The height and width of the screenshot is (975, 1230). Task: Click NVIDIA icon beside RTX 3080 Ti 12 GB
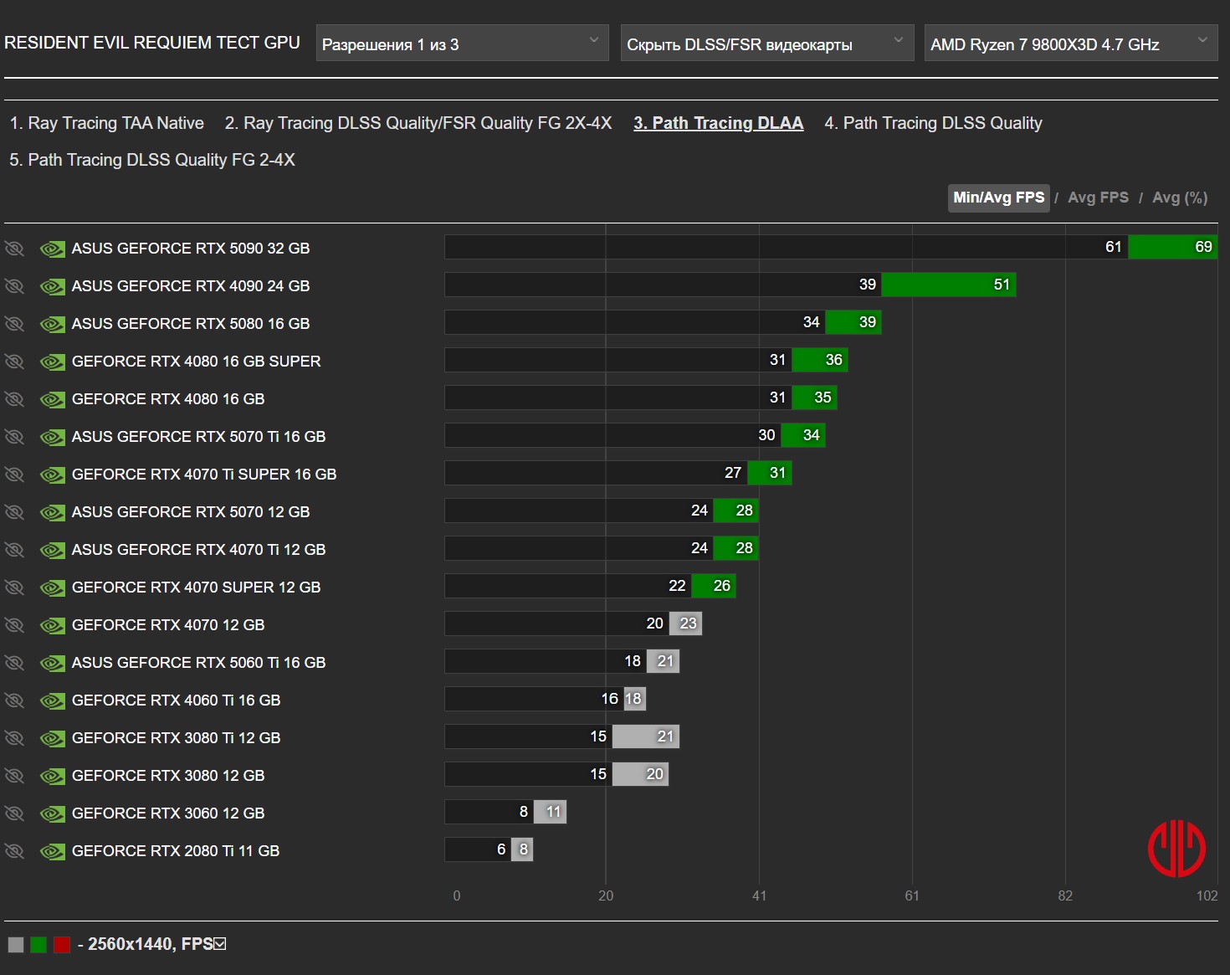click(x=53, y=738)
